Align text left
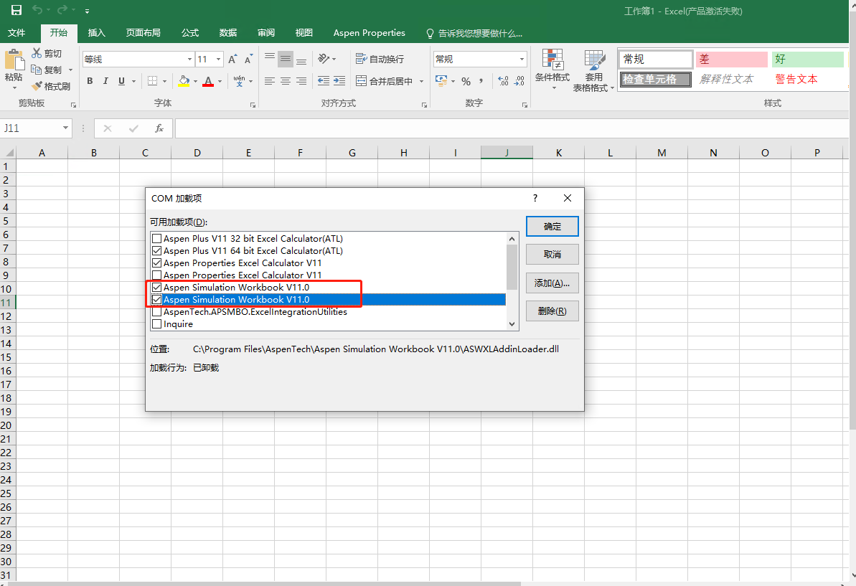 pos(270,81)
